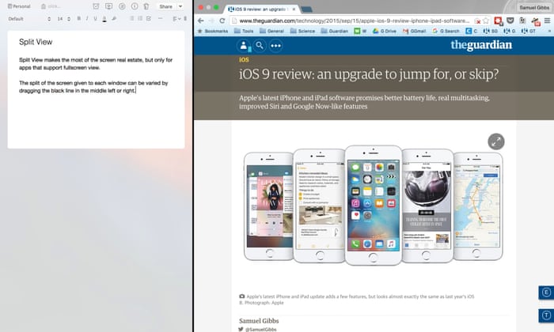Open Chrome's hamburger menu icon
This screenshot has height=332, width=554.
coord(546,19)
